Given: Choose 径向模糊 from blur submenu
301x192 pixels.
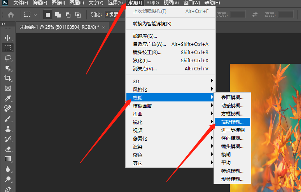Looking at the screenshot, I should pos(232,138).
